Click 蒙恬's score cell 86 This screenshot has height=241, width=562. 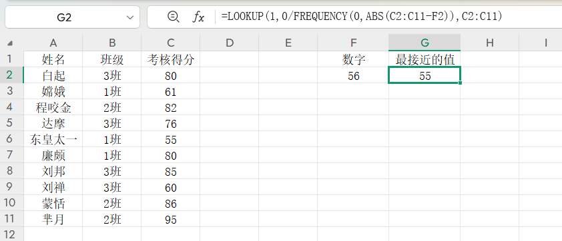click(171, 204)
